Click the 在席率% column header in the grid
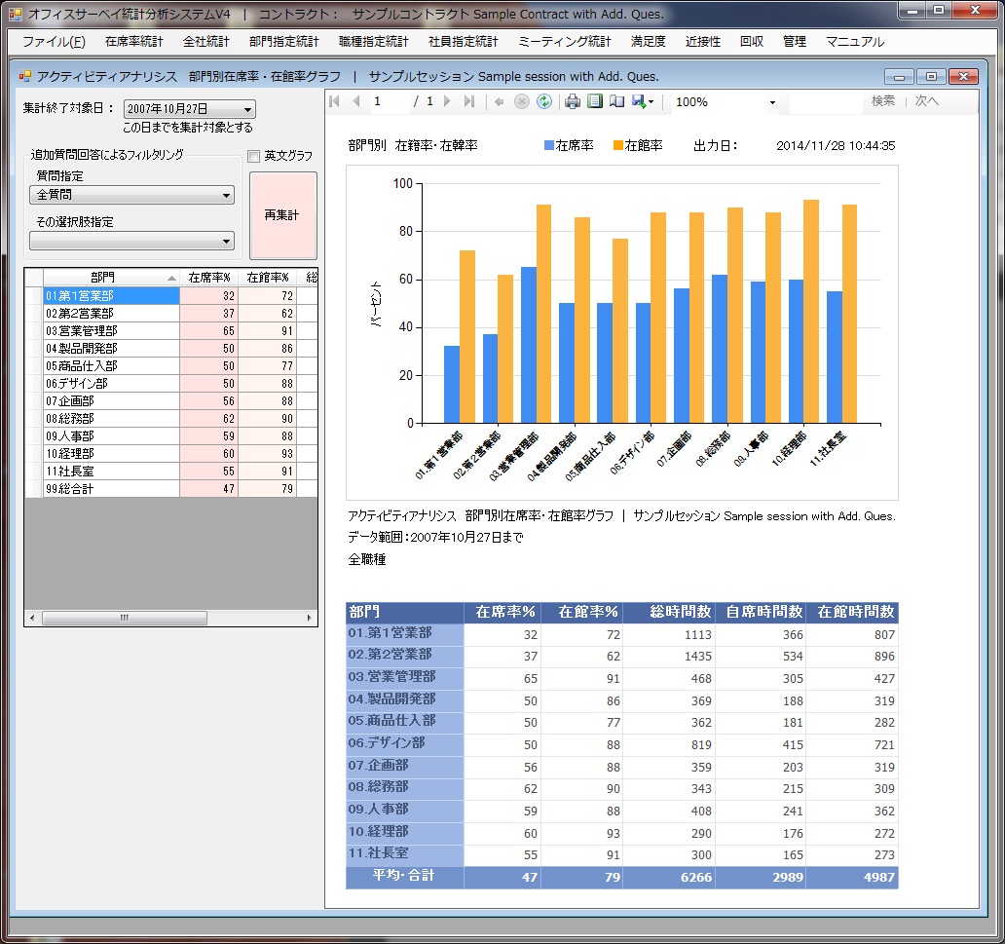 point(209,277)
